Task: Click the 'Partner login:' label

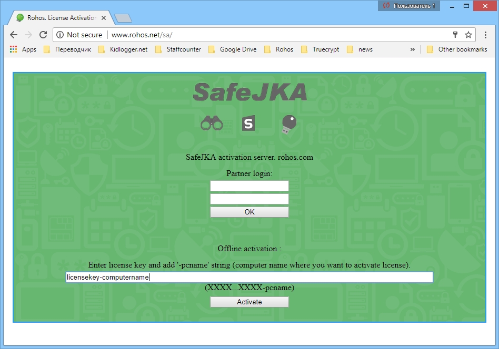Action: click(x=249, y=173)
